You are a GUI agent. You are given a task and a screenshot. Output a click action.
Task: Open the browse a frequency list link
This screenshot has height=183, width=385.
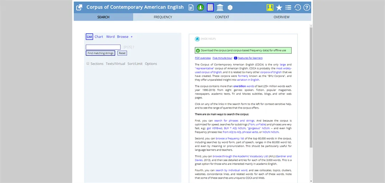pyautogui.click(x=230, y=138)
